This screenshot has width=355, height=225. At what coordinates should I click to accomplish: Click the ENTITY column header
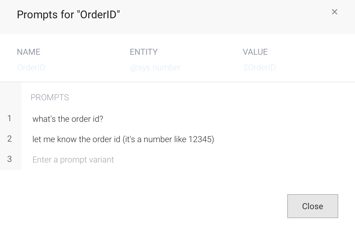click(x=144, y=52)
